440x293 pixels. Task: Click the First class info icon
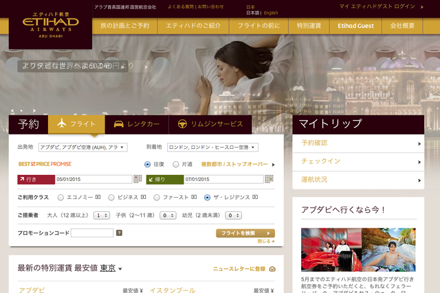tap(194, 197)
